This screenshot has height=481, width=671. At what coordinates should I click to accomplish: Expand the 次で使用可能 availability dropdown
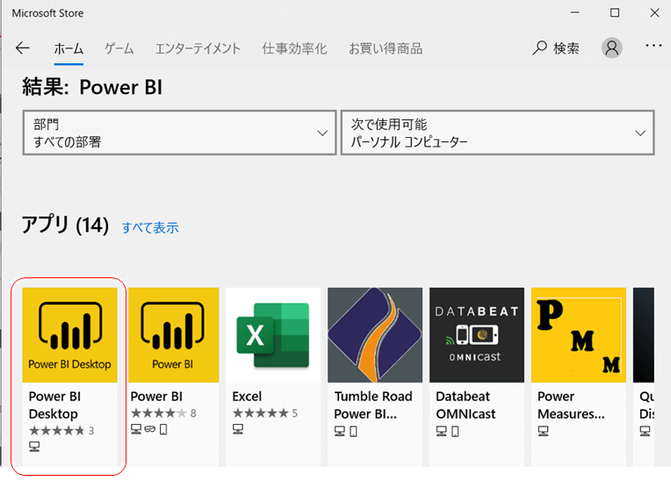click(x=497, y=133)
